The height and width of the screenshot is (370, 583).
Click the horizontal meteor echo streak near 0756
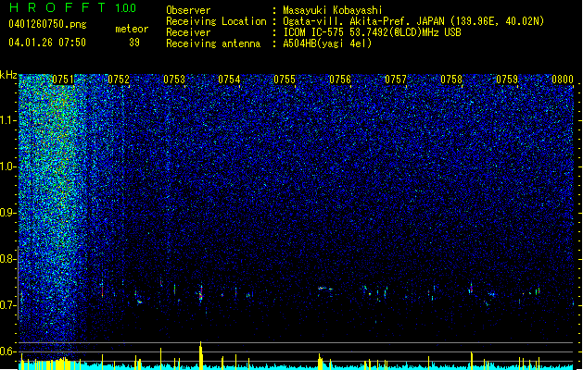(x=326, y=288)
